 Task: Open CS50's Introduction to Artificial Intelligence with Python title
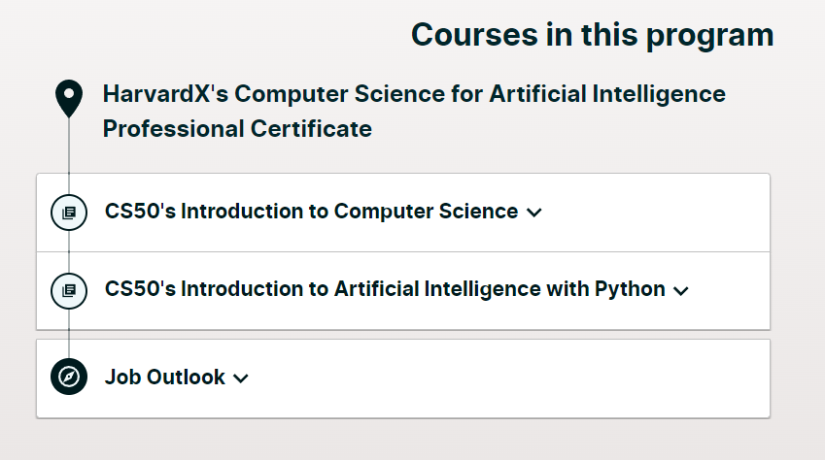point(385,289)
